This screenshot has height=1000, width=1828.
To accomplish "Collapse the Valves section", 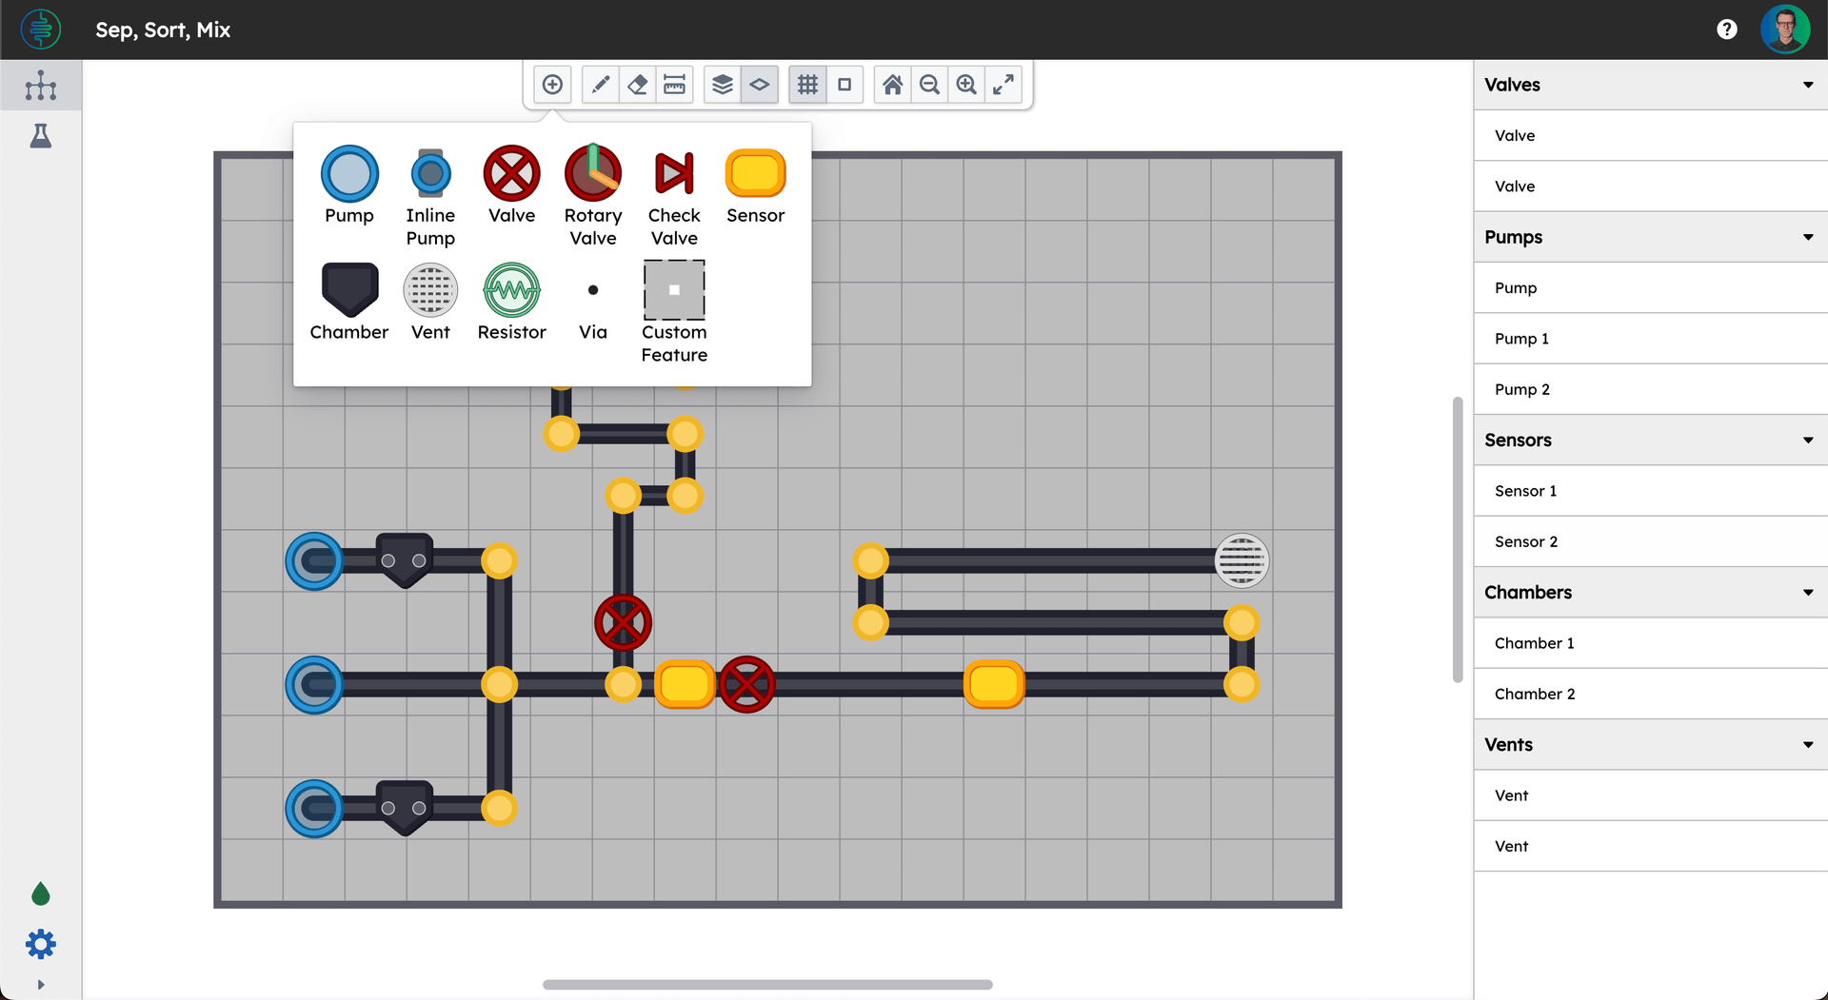I will [1807, 85].
